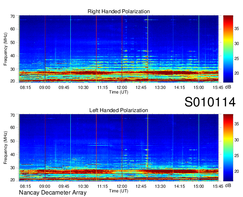Screen dimensions: 243x197
Task: Click the '15:45' tick on top plot
Action: coord(218,87)
